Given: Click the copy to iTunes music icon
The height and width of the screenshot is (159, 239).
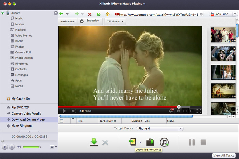Looking at the screenshot, I should (x=164, y=142).
